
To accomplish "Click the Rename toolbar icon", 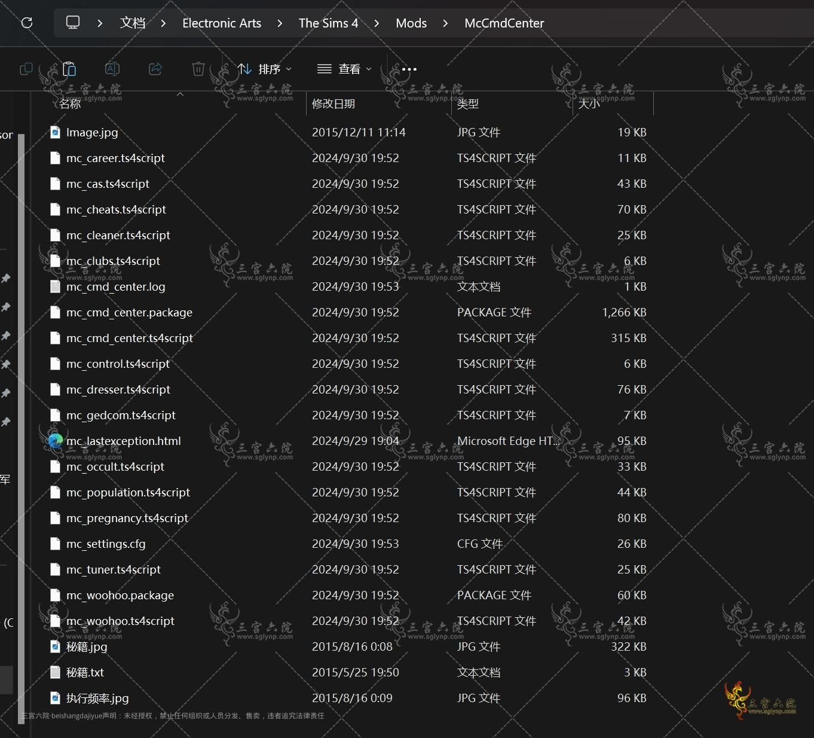I will pos(112,69).
